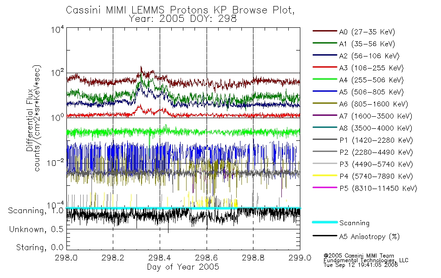The image size is (441, 278).
Task: Click the bright red A3 legend line
Action: click(x=325, y=67)
